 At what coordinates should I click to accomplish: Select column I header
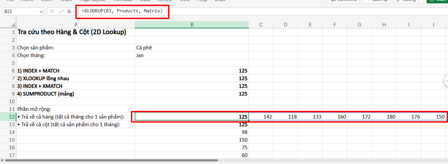click(409, 25)
